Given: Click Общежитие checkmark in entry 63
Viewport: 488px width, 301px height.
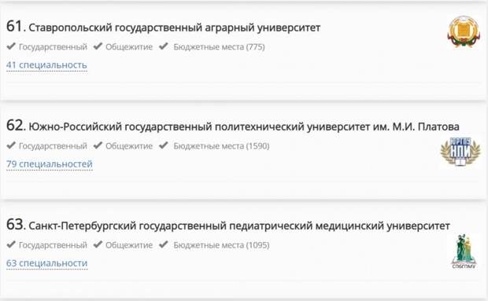Looking at the screenshot, I should [x=98, y=244].
